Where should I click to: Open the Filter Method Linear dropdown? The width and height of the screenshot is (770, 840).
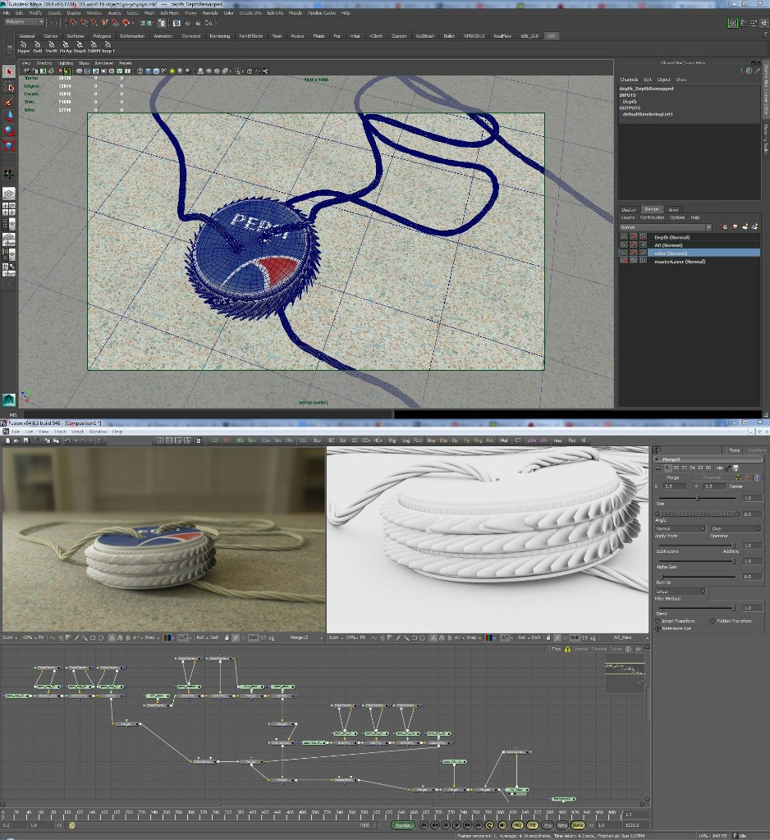[x=681, y=591]
